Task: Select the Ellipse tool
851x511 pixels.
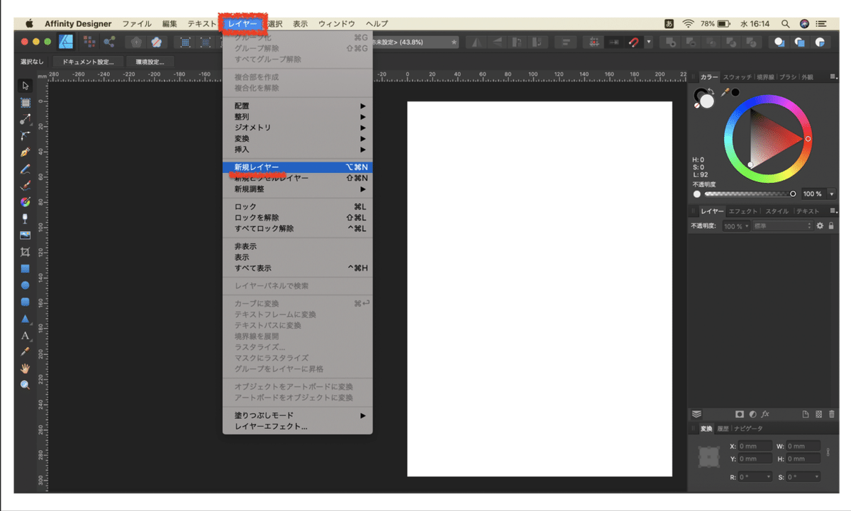Action: [x=25, y=285]
